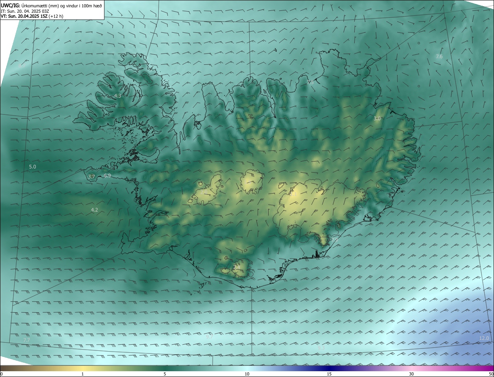Select the VT: Sun. 20.04.2025 15Z line

coord(32,16)
